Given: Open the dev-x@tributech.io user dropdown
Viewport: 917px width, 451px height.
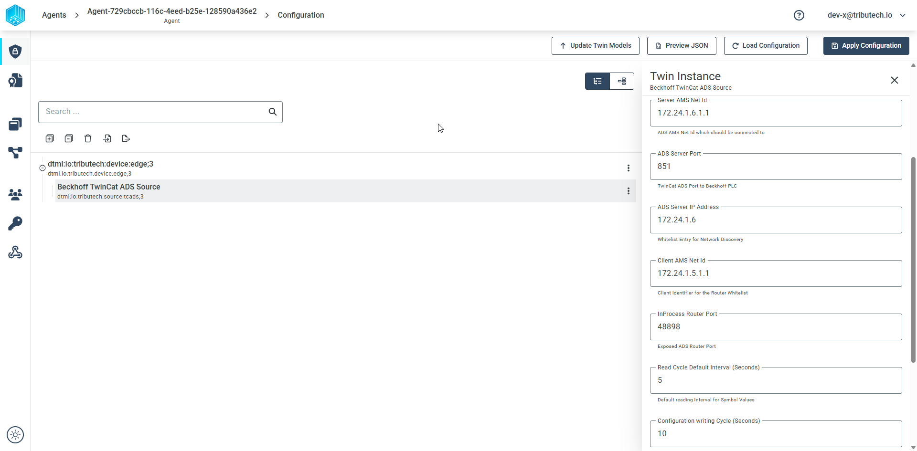Looking at the screenshot, I should 866,15.
